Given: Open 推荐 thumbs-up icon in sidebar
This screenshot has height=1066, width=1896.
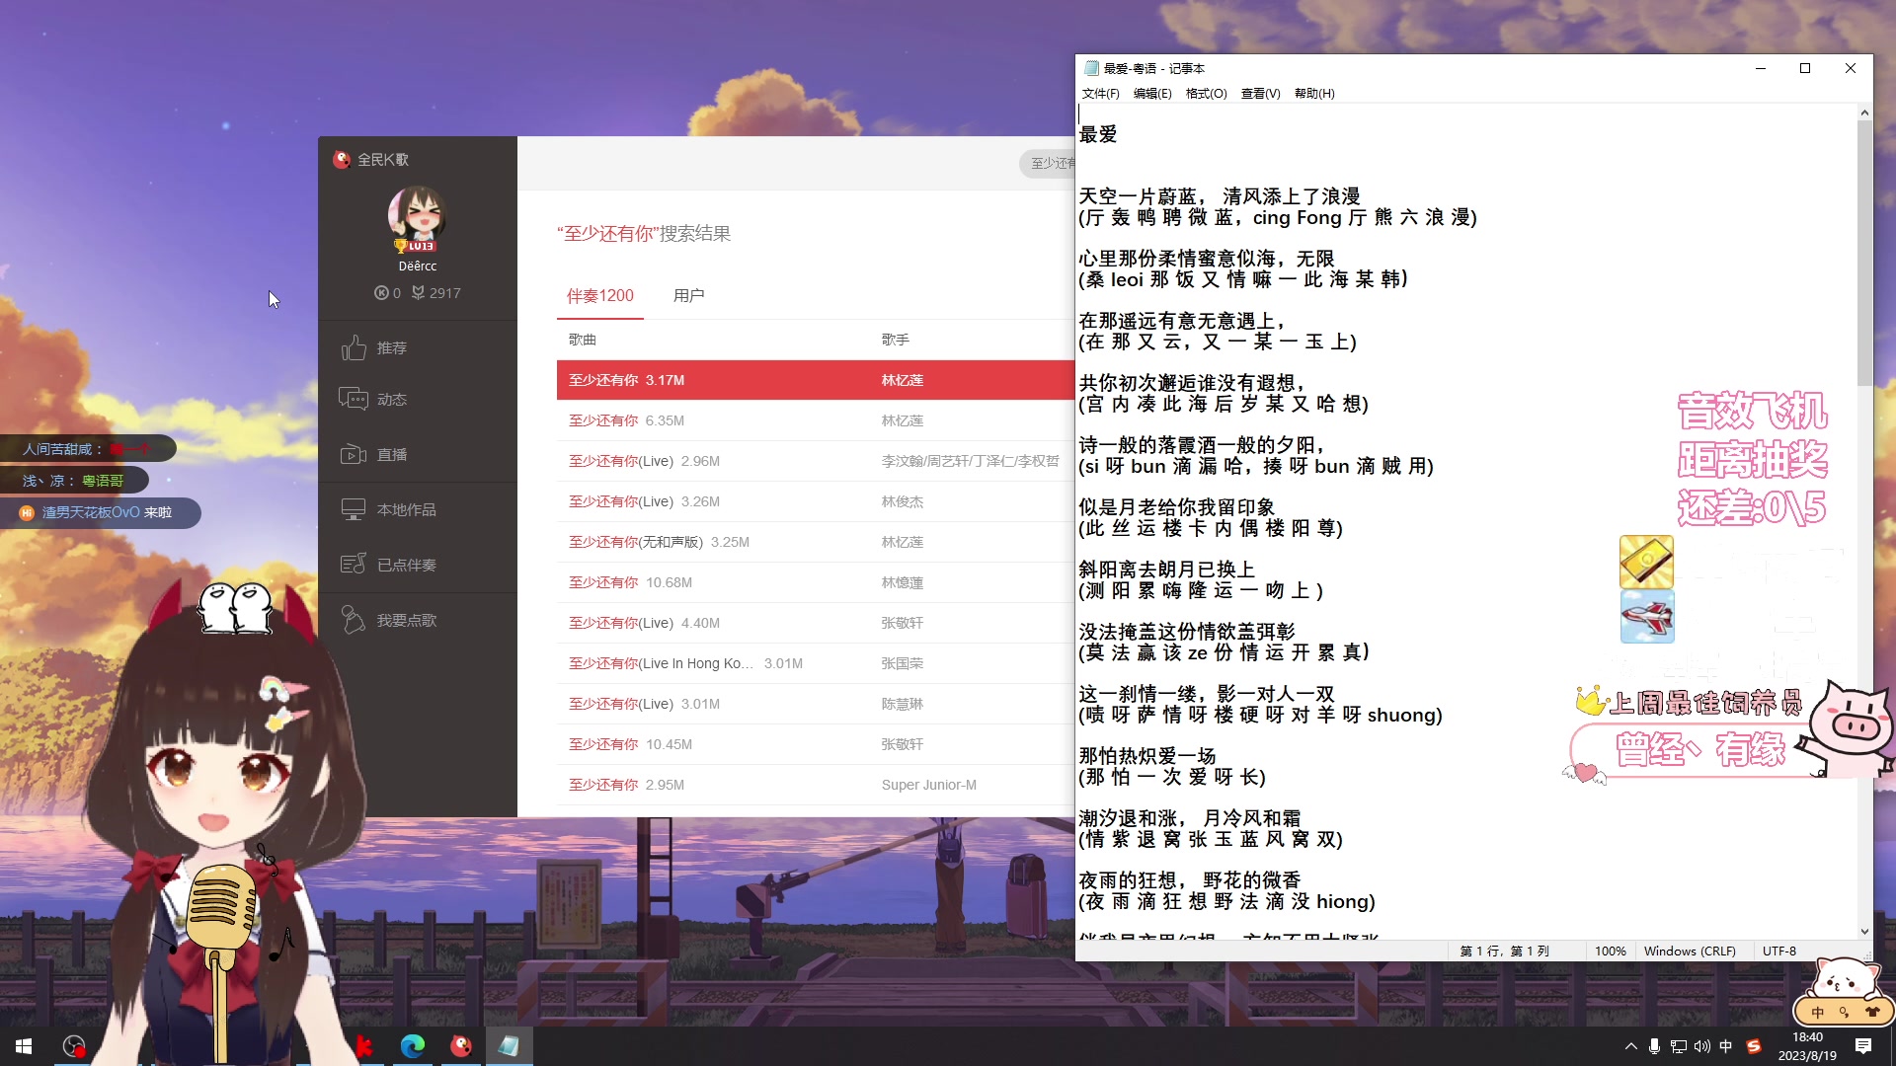Looking at the screenshot, I should [354, 347].
